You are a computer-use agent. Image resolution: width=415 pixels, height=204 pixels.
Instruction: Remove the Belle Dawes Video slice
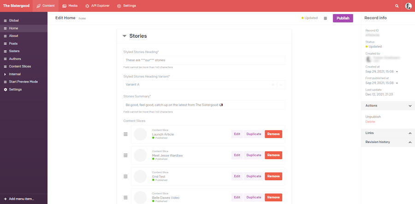click(x=273, y=198)
